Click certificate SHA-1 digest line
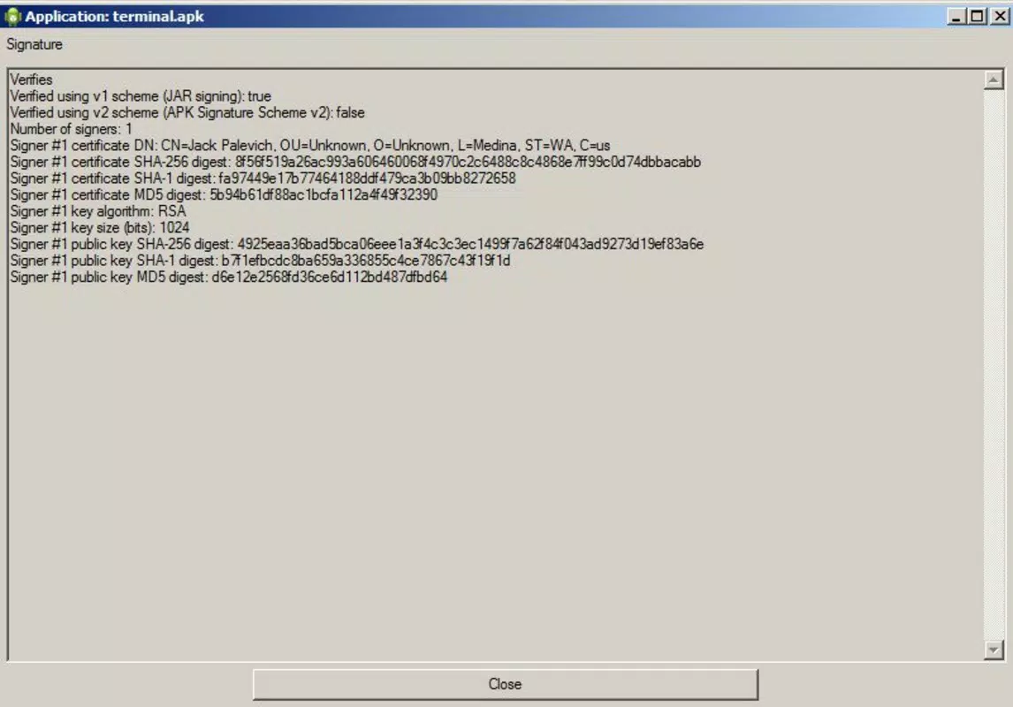 click(x=263, y=179)
